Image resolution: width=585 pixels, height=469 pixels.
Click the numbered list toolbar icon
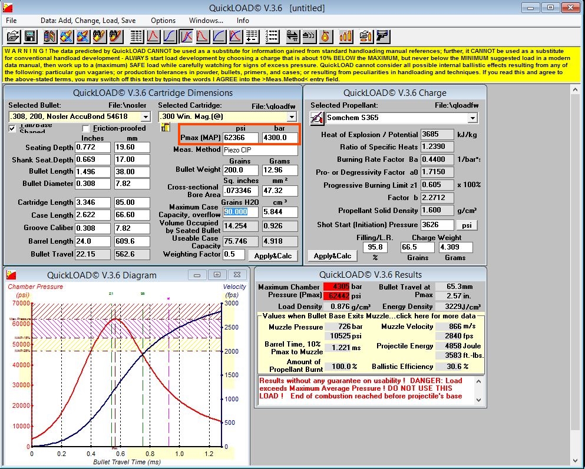tap(272, 36)
